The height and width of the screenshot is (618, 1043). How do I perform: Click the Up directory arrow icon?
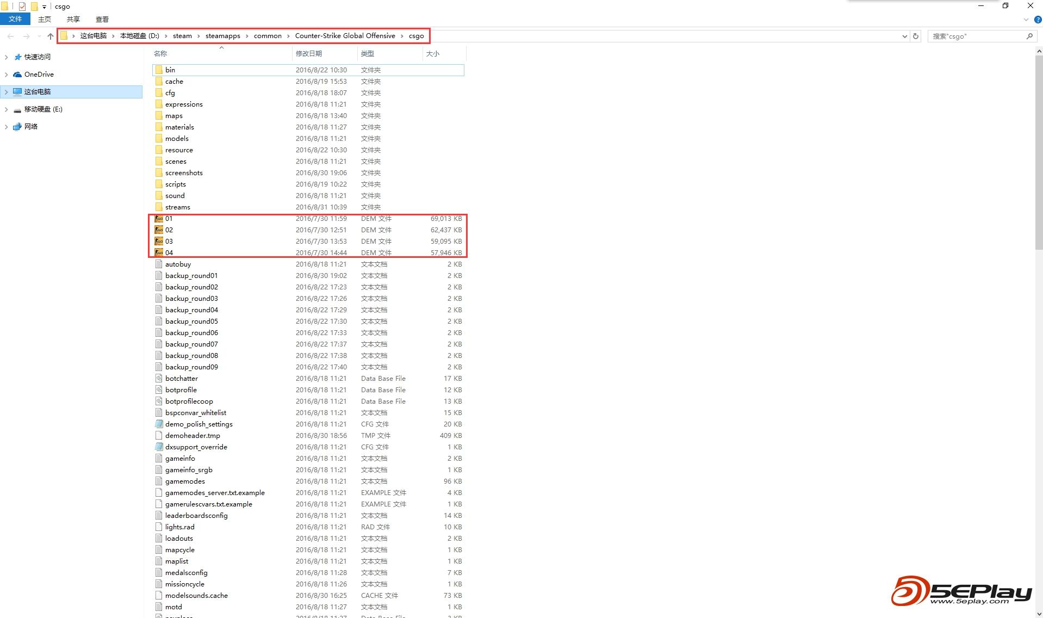tap(50, 36)
